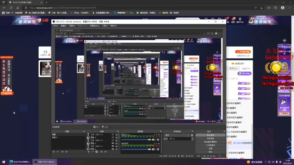This screenshot has height=165, width=294.
Task: Click 停止推流 button in OBS controls
Action: (x=210, y=135)
